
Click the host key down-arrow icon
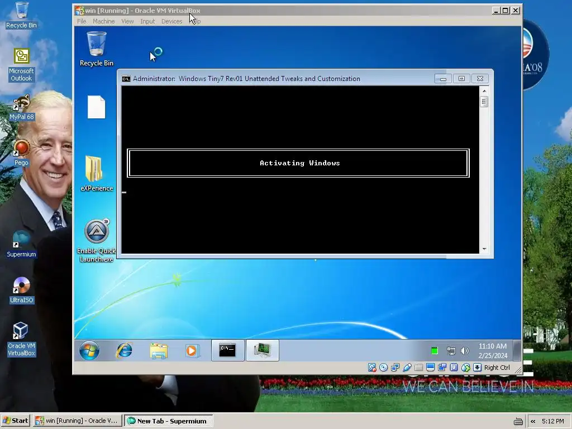(477, 368)
